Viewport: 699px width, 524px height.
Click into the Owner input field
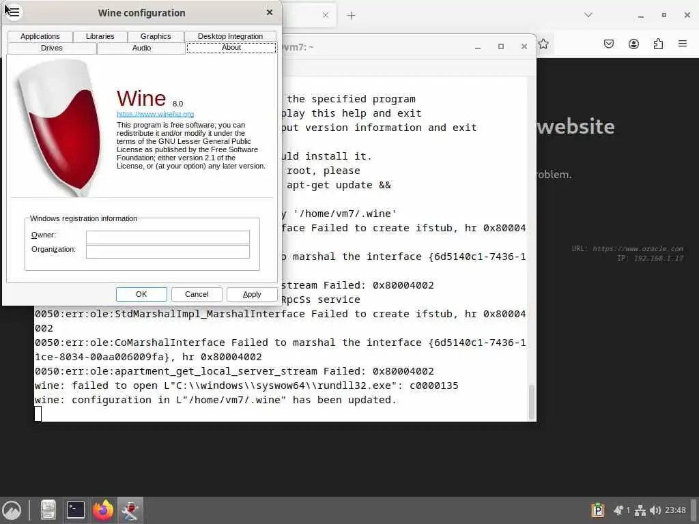(168, 237)
